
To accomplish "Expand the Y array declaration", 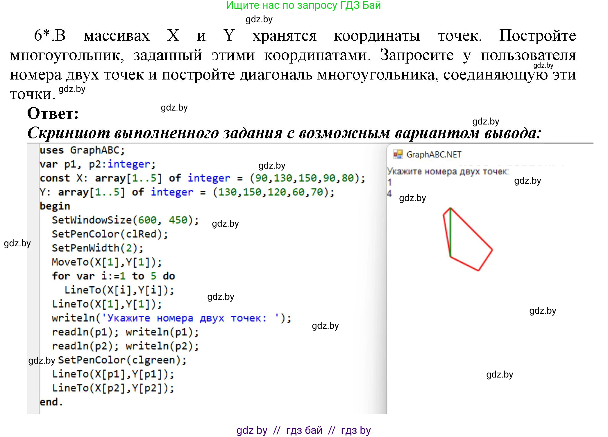I will (x=186, y=192).
